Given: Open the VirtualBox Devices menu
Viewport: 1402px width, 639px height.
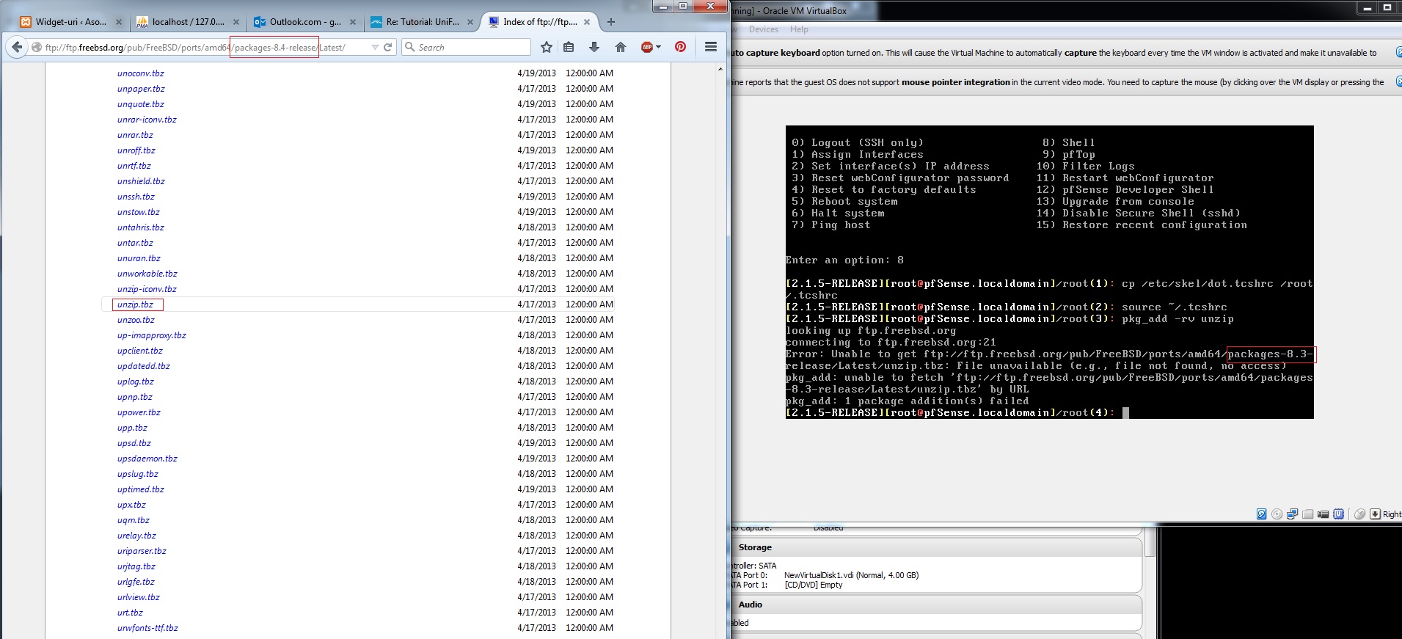Looking at the screenshot, I should (763, 29).
